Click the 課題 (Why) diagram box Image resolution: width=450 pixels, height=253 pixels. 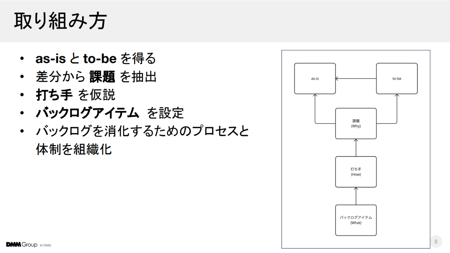point(356,124)
